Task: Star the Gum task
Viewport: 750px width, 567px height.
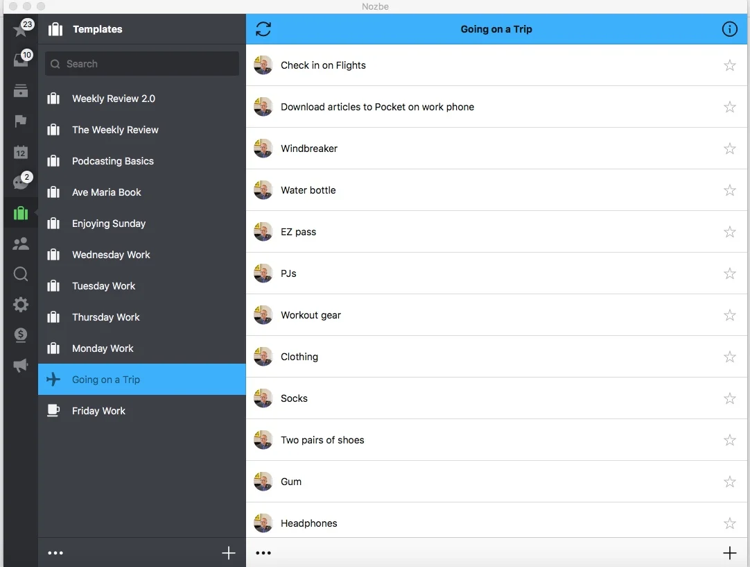Action: point(729,482)
